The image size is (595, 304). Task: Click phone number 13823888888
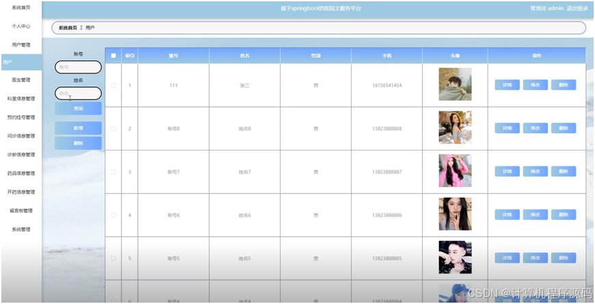point(386,129)
